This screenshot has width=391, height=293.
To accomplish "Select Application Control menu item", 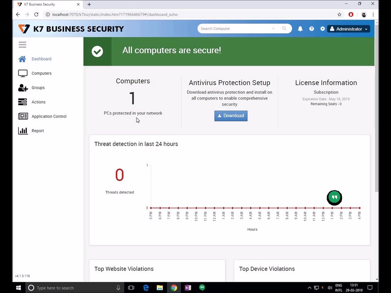I will (x=49, y=116).
